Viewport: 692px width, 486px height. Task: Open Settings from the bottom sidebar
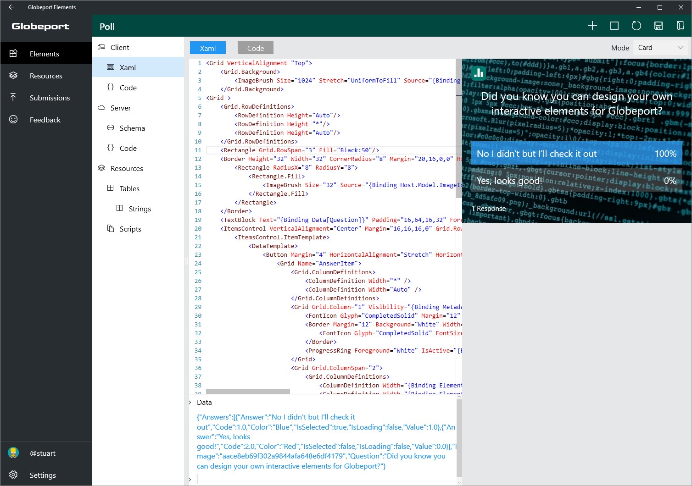pyautogui.click(x=43, y=475)
